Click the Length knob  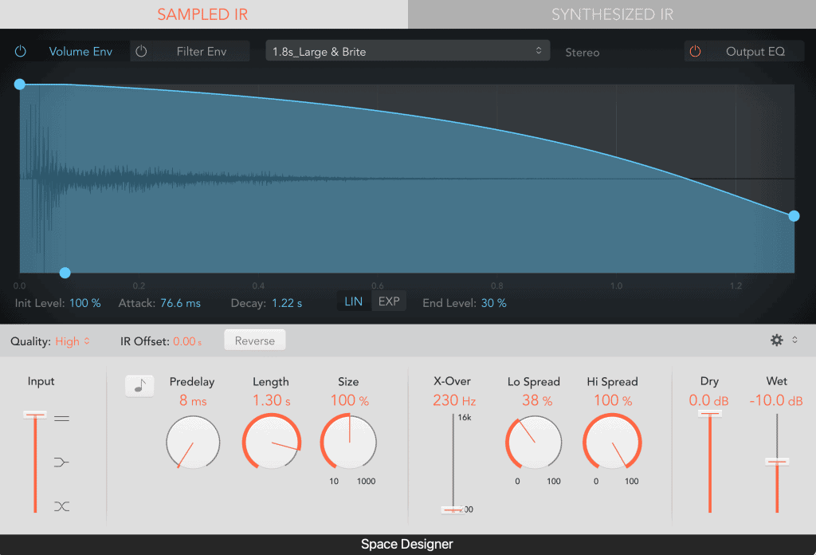coord(272,442)
